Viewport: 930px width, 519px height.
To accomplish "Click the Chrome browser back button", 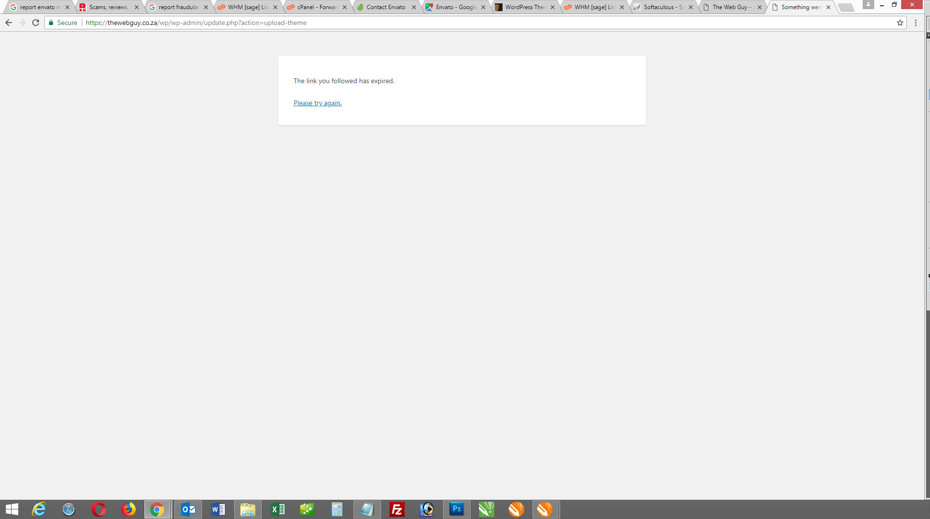I will point(9,22).
